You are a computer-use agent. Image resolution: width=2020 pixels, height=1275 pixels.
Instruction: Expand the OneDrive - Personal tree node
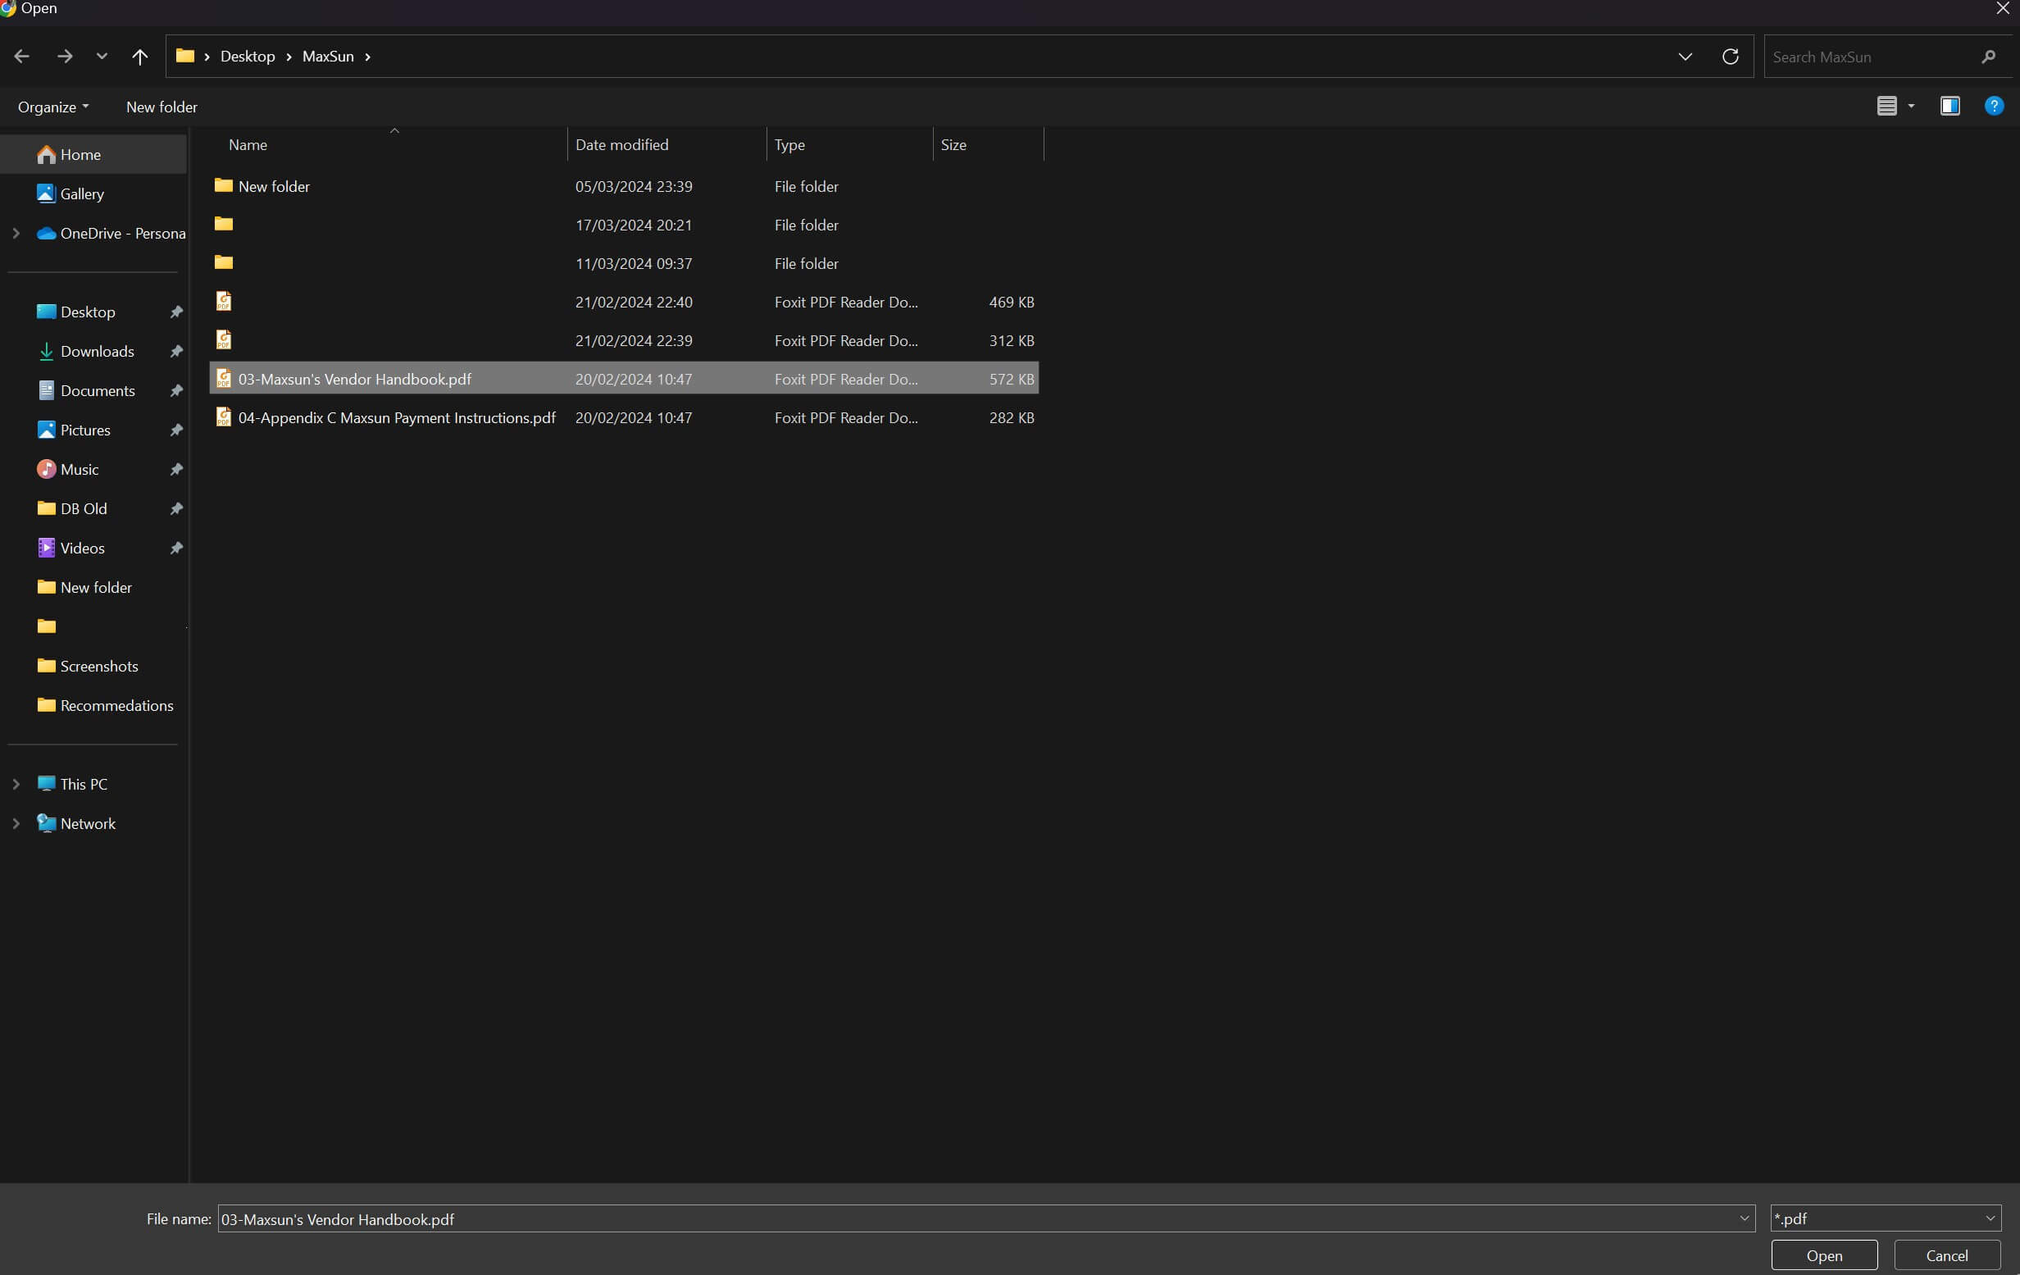click(16, 233)
